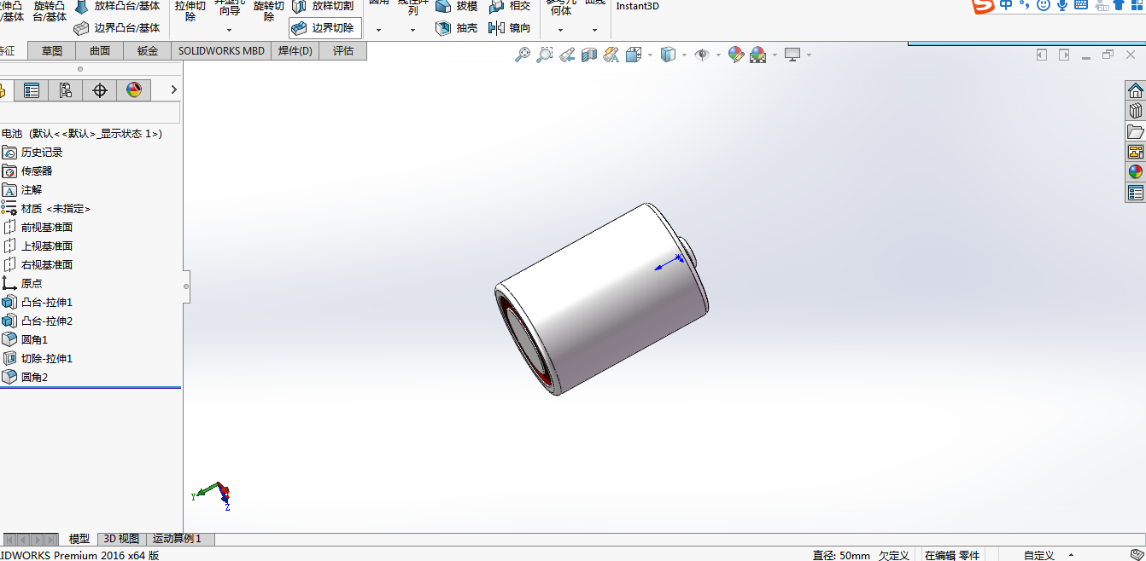Open SOLIDWORKS Resources home icon in task pane
Screen dimensions: 1146x561
pos(1135,90)
